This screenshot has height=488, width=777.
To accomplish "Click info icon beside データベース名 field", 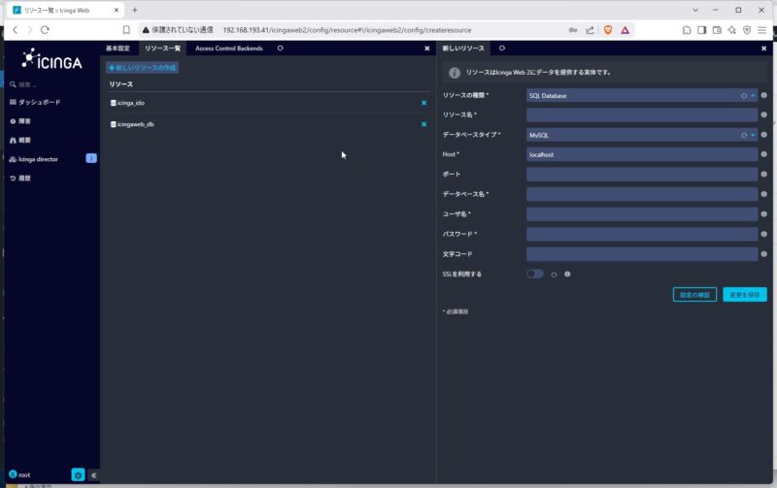I will pos(763,194).
